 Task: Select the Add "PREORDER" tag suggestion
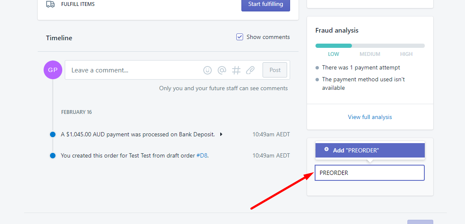pyautogui.click(x=370, y=150)
